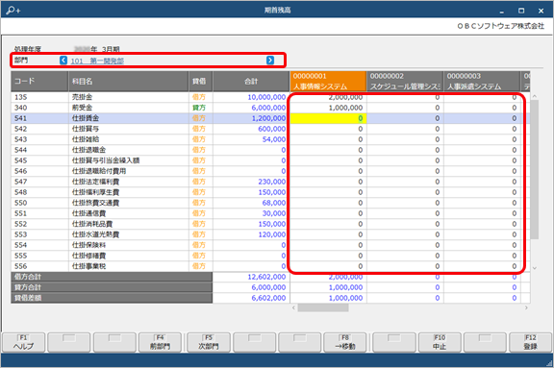
Task: Select the 00000003 人事派遣システム column header
Action: (x=482, y=81)
